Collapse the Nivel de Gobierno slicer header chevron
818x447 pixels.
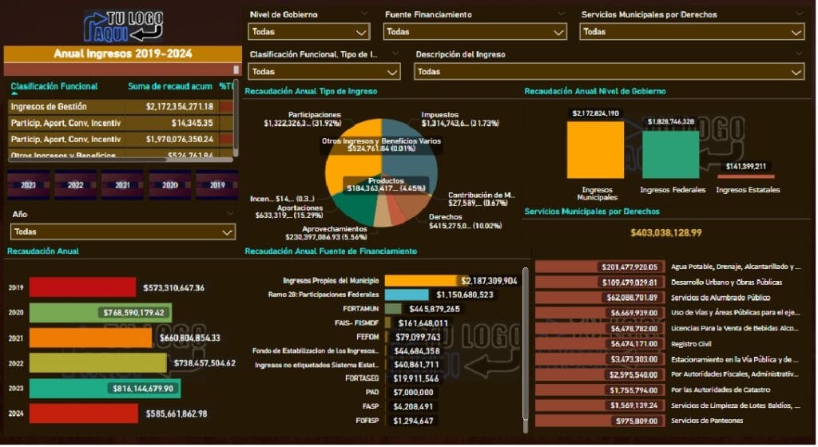click(x=364, y=14)
